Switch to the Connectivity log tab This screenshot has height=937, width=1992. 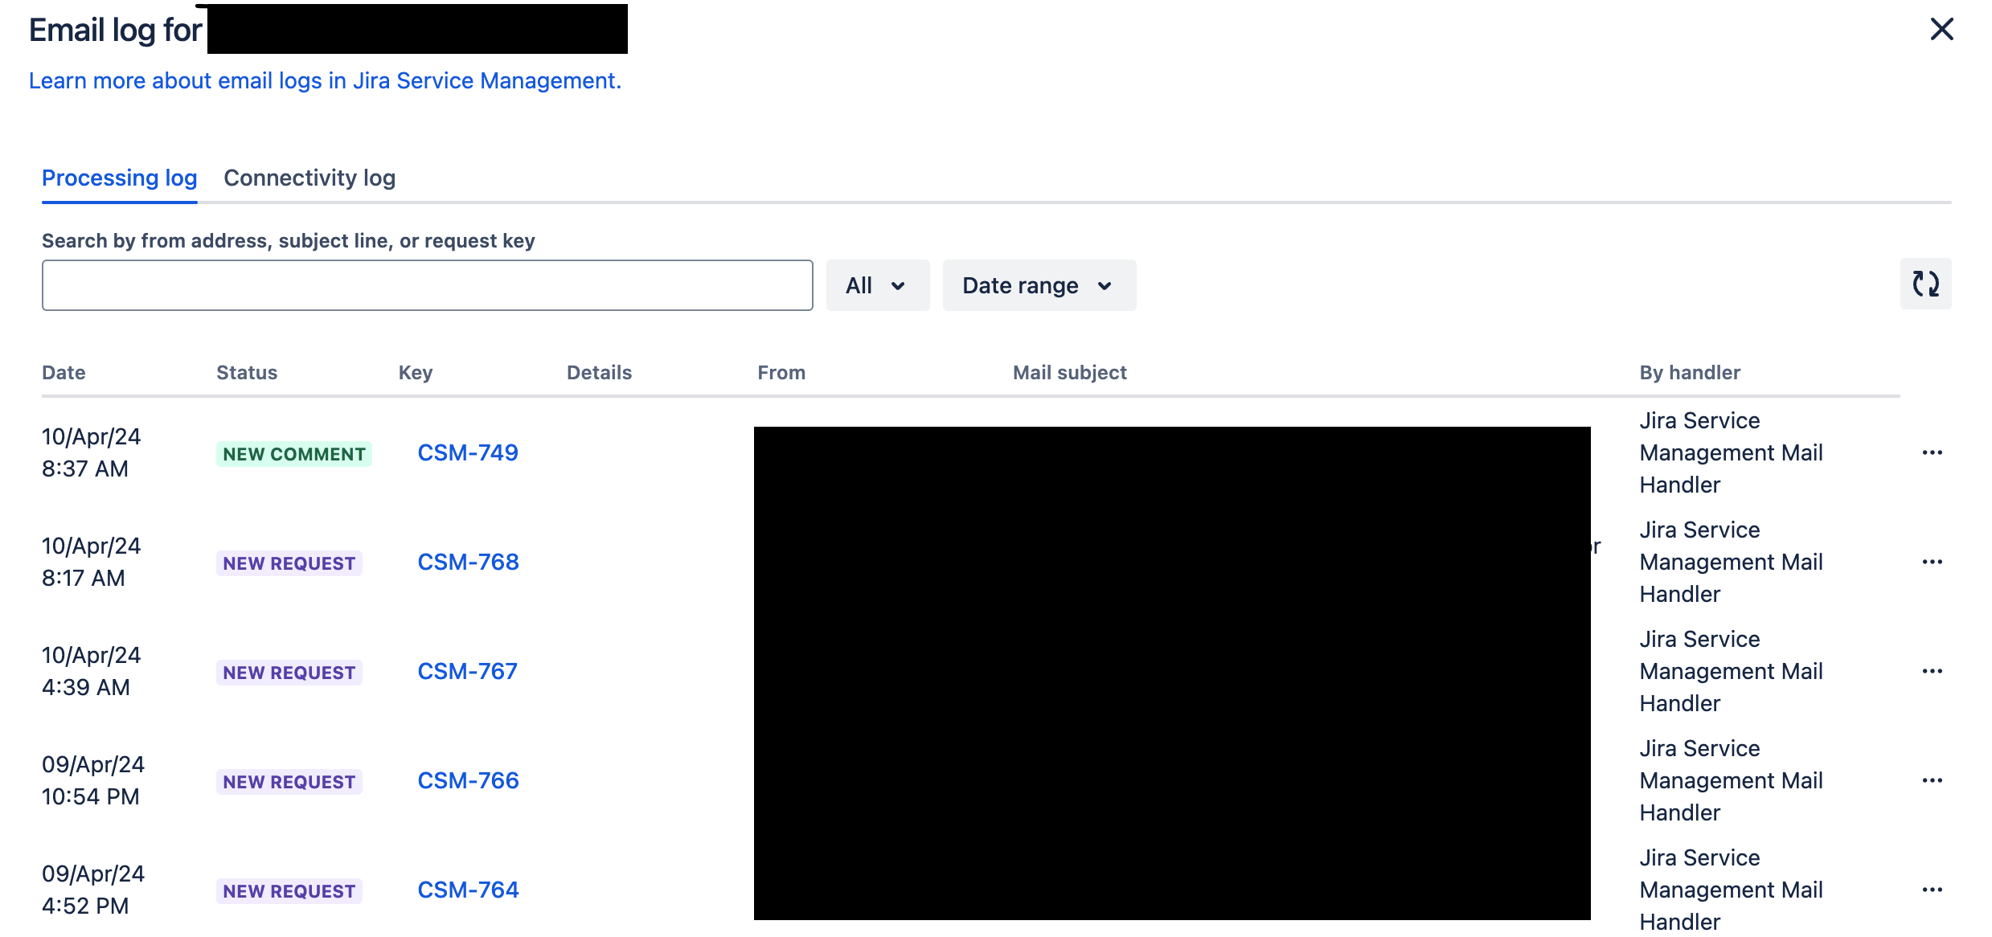tap(309, 178)
